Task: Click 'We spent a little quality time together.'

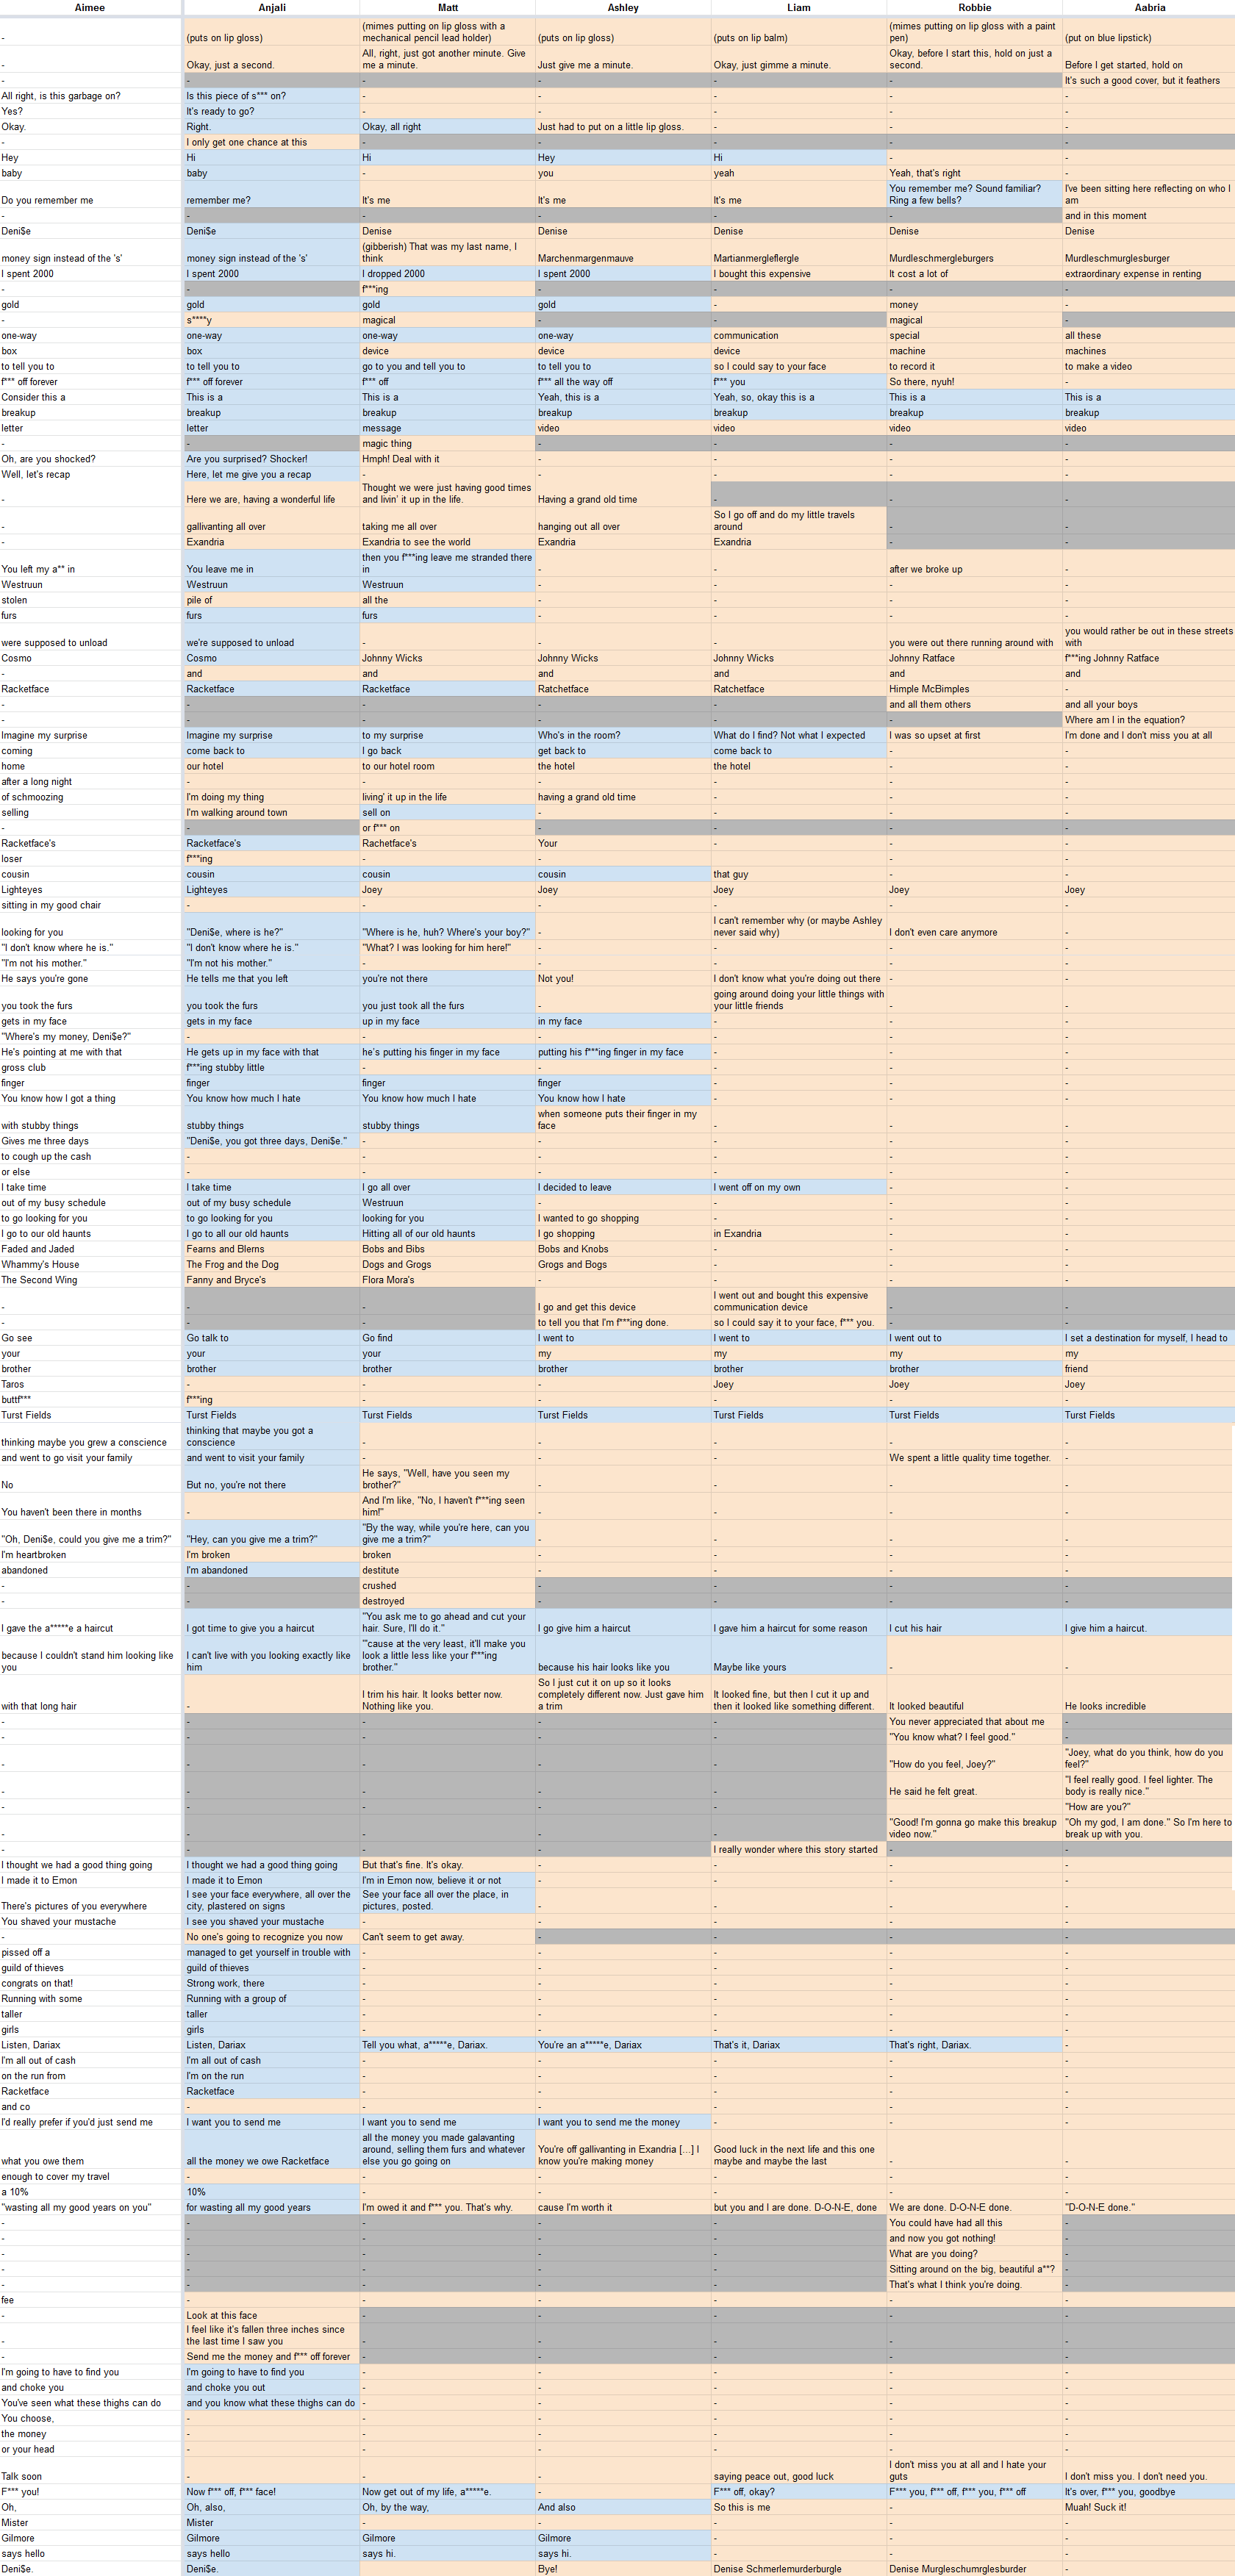Action: pyautogui.click(x=975, y=1458)
